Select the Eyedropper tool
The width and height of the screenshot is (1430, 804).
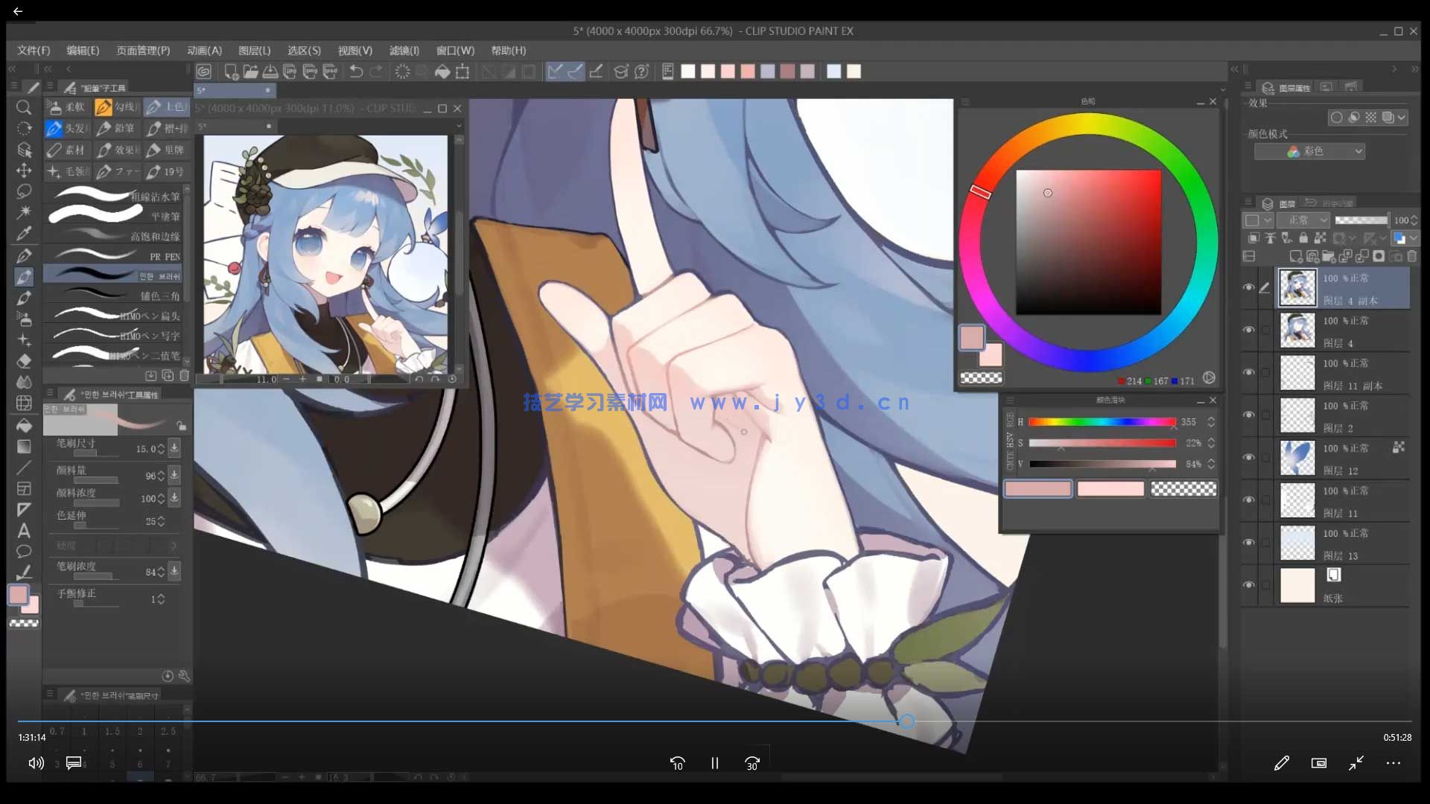point(24,234)
